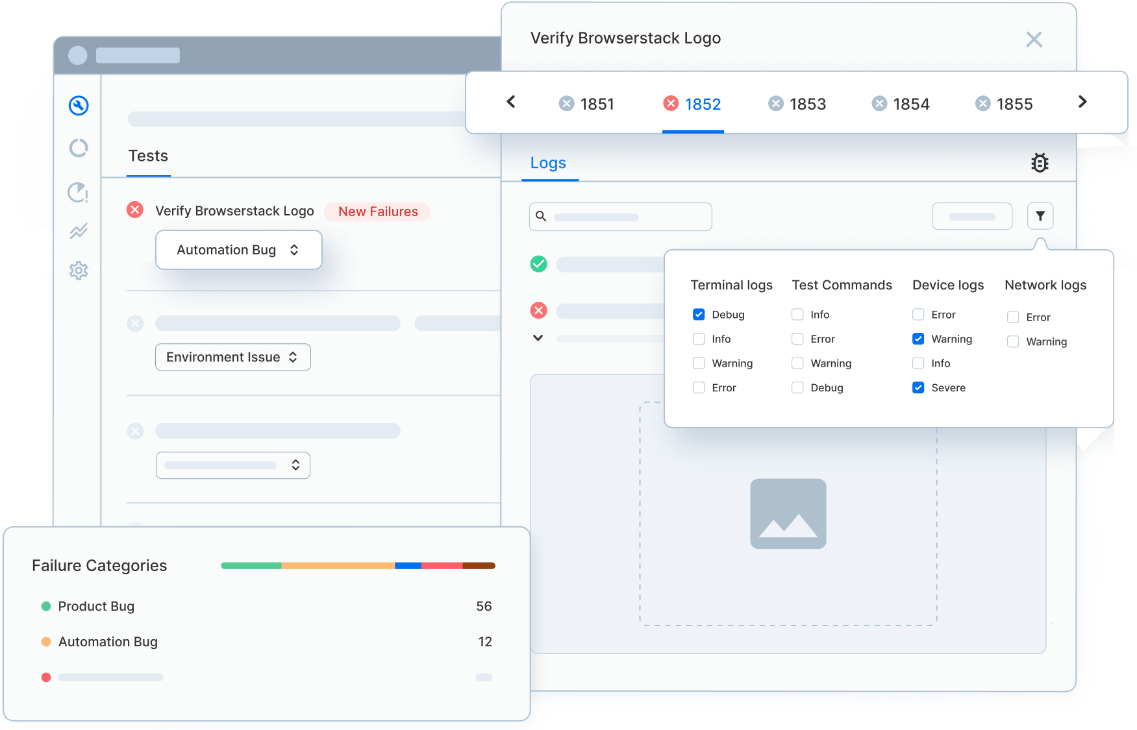Open the Automation Bug dropdown

click(x=238, y=250)
